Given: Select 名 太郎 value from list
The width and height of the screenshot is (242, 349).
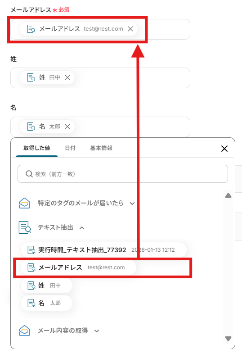Looking at the screenshot, I should coord(46,303).
